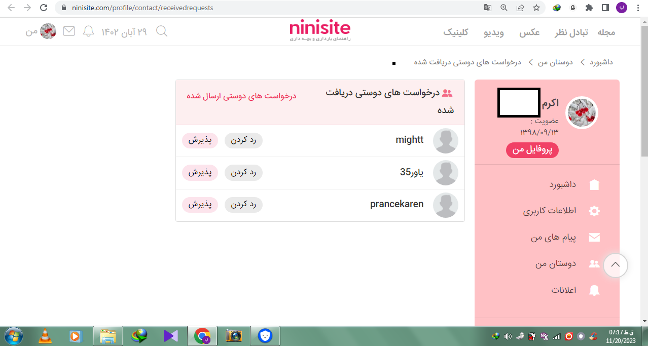Open the تبادل نظر menu item
Screen dimensions: 648x346
point(570,32)
